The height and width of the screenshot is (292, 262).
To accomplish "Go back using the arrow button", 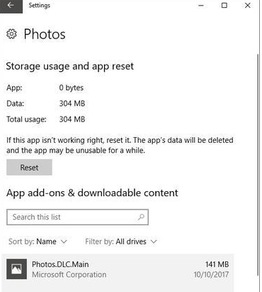I will (x=11, y=6).
